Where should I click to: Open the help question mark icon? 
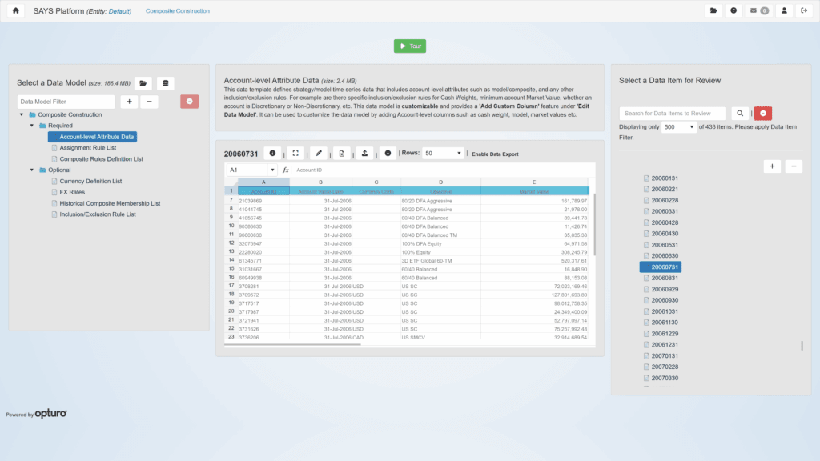tap(733, 10)
